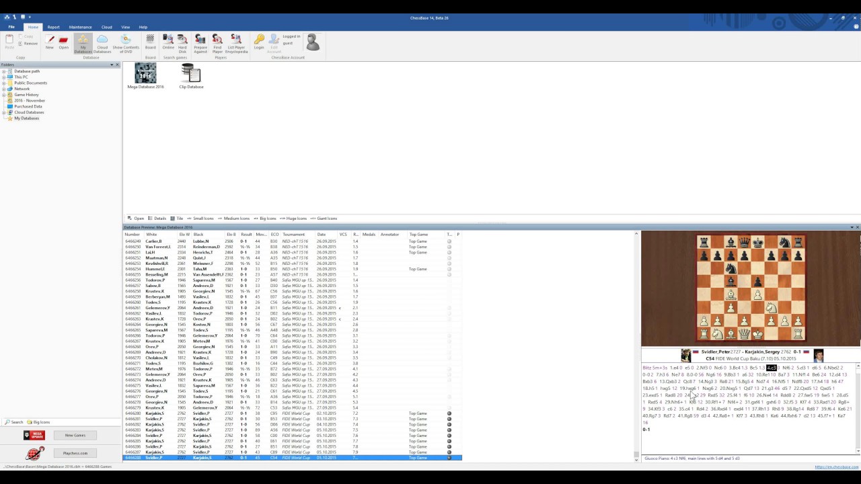Switch to Details view
The height and width of the screenshot is (484, 861).
coord(157,218)
